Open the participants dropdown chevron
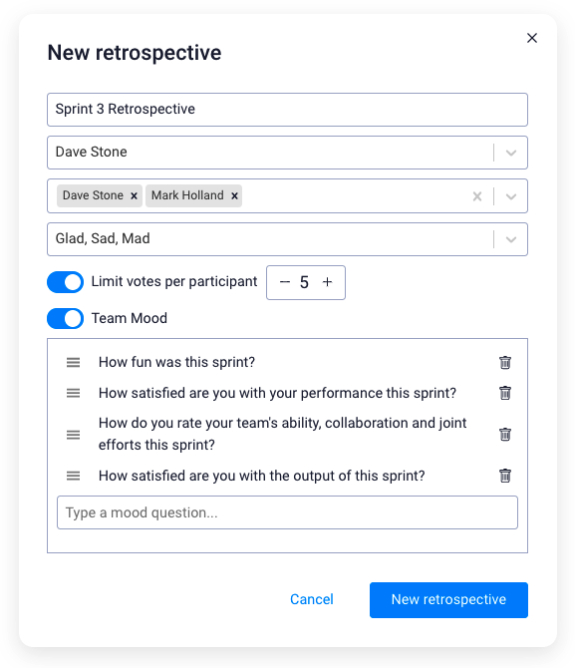This screenshot has width=575, height=668. tap(510, 196)
